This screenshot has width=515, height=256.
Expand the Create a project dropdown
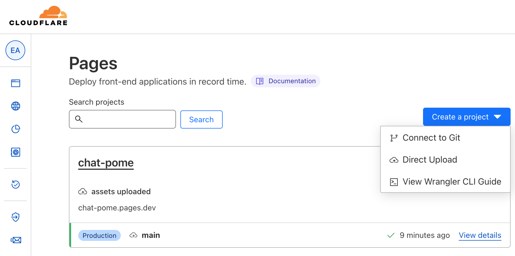pyautogui.click(x=467, y=117)
